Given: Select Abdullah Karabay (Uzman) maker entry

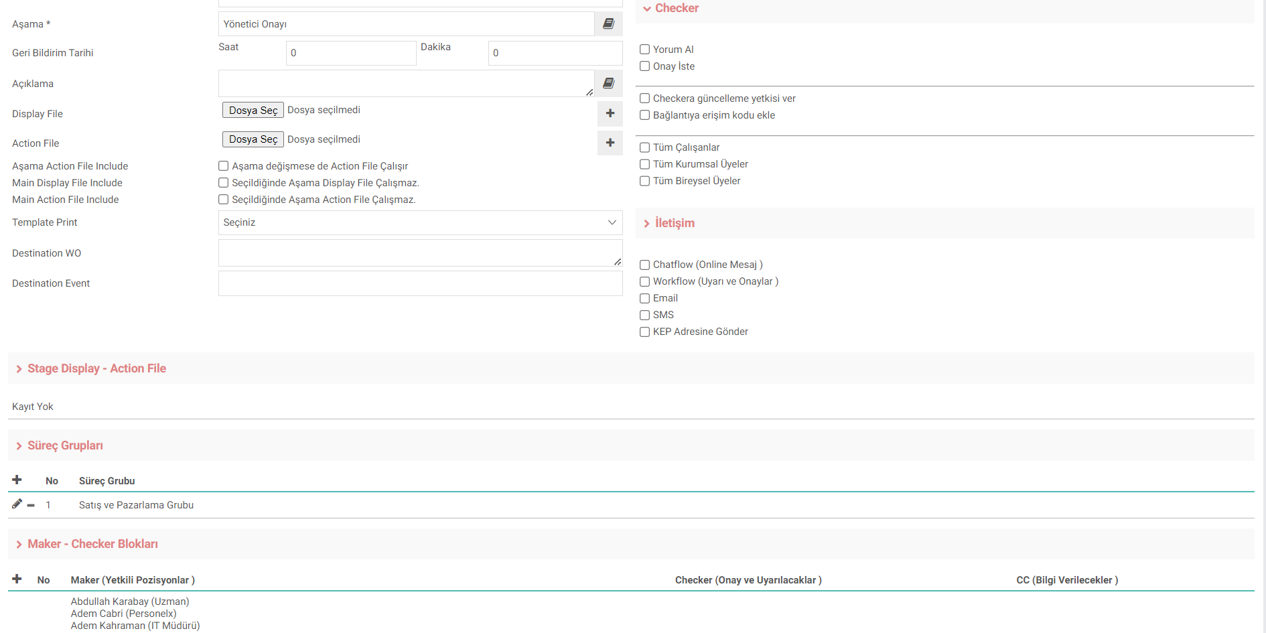Looking at the screenshot, I should coord(130,602).
